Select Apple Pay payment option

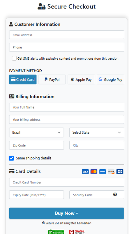pos(81,79)
